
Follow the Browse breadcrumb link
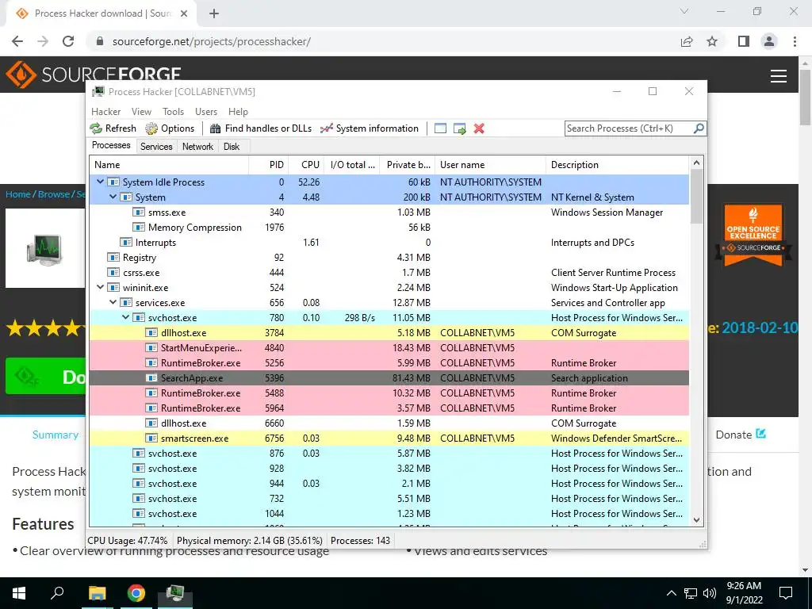click(x=54, y=194)
